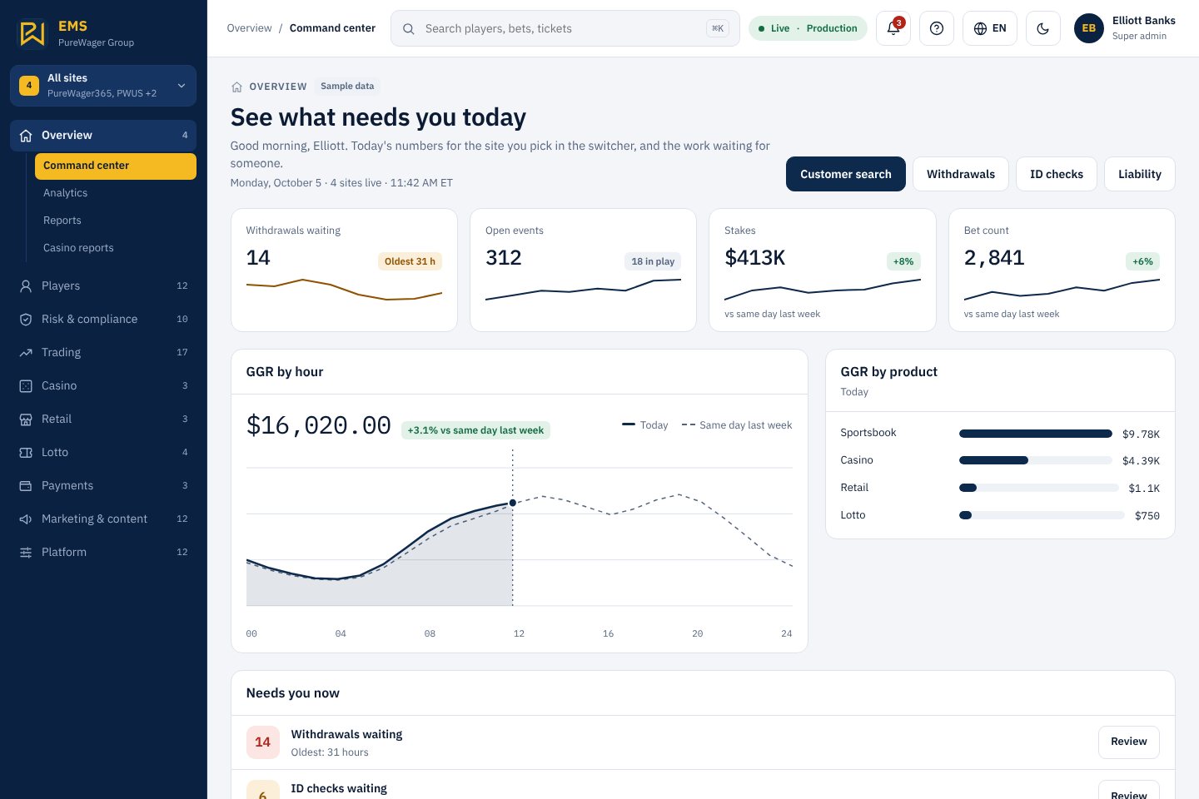The image size is (1199, 799).
Task: Click the Same day last week legend
Action: pyautogui.click(x=737, y=424)
